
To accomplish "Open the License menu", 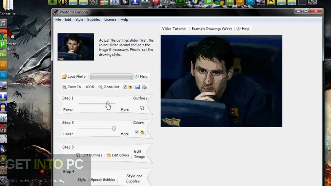I will [x=110, y=19].
